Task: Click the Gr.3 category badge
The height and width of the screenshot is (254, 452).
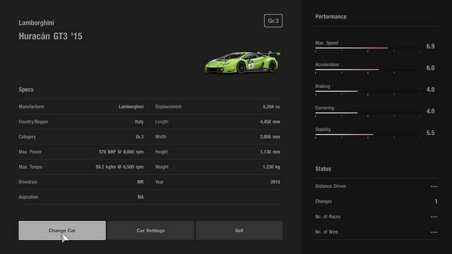Action: pos(273,21)
